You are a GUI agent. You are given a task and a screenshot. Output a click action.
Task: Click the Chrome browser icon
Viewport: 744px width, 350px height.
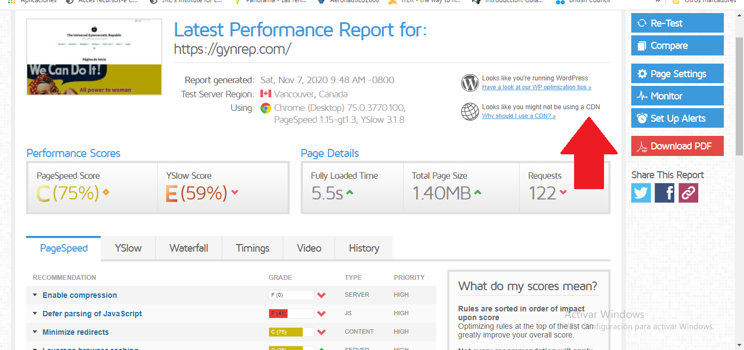(266, 108)
